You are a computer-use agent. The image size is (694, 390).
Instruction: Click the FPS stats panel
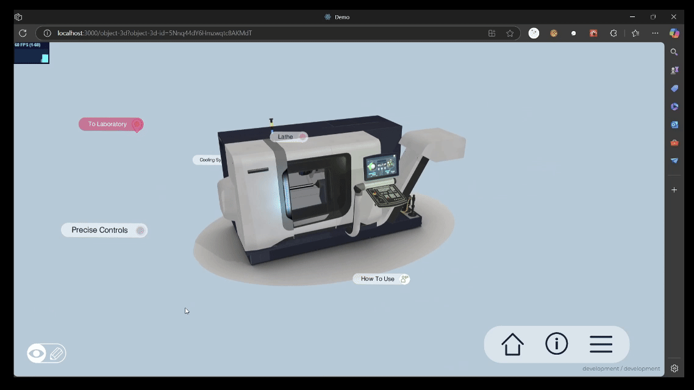pos(32,53)
